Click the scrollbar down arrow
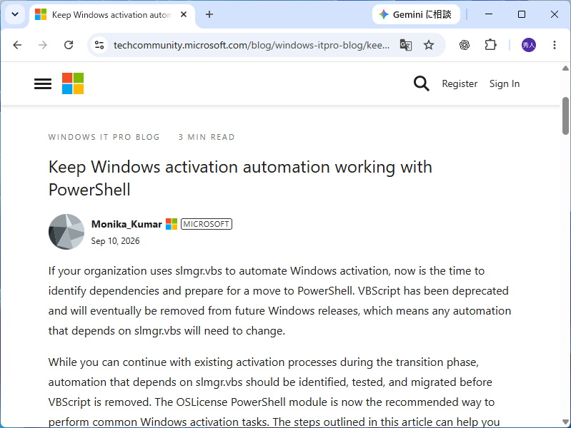Viewport: 571px width, 428px height. coord(565,422)
